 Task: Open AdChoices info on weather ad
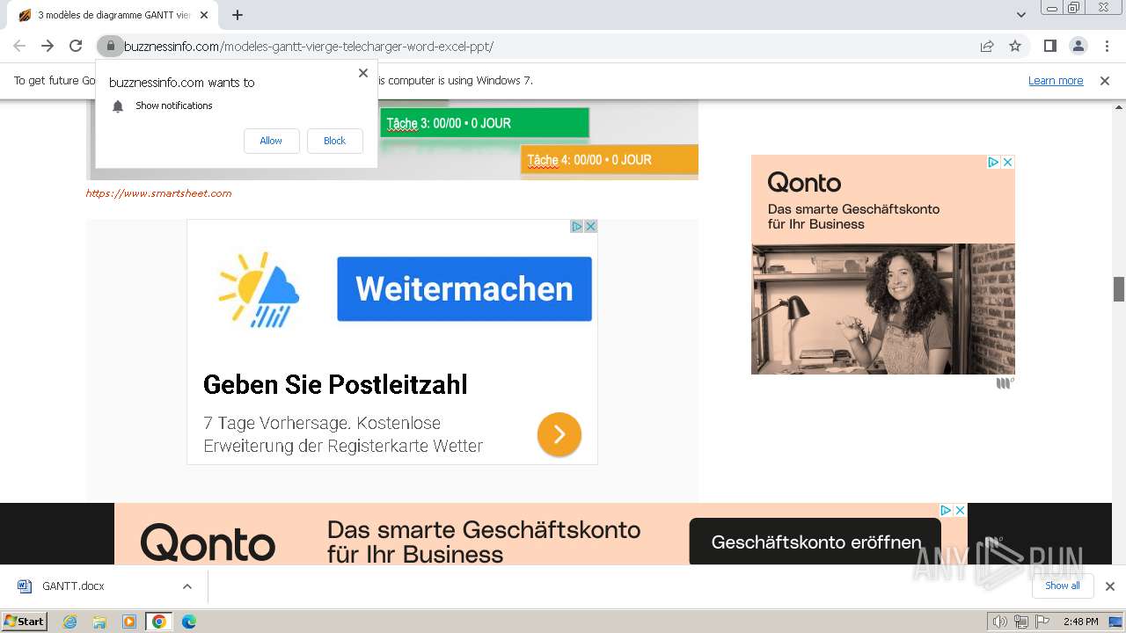pyautogui.click(x=577, y=226)
